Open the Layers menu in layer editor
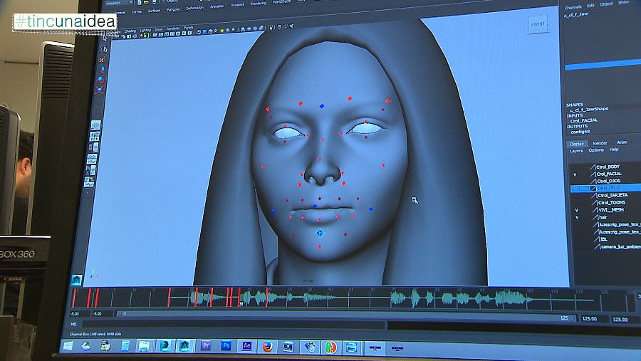This screenshot has width=641, height=361. click(x=576, y=150)
